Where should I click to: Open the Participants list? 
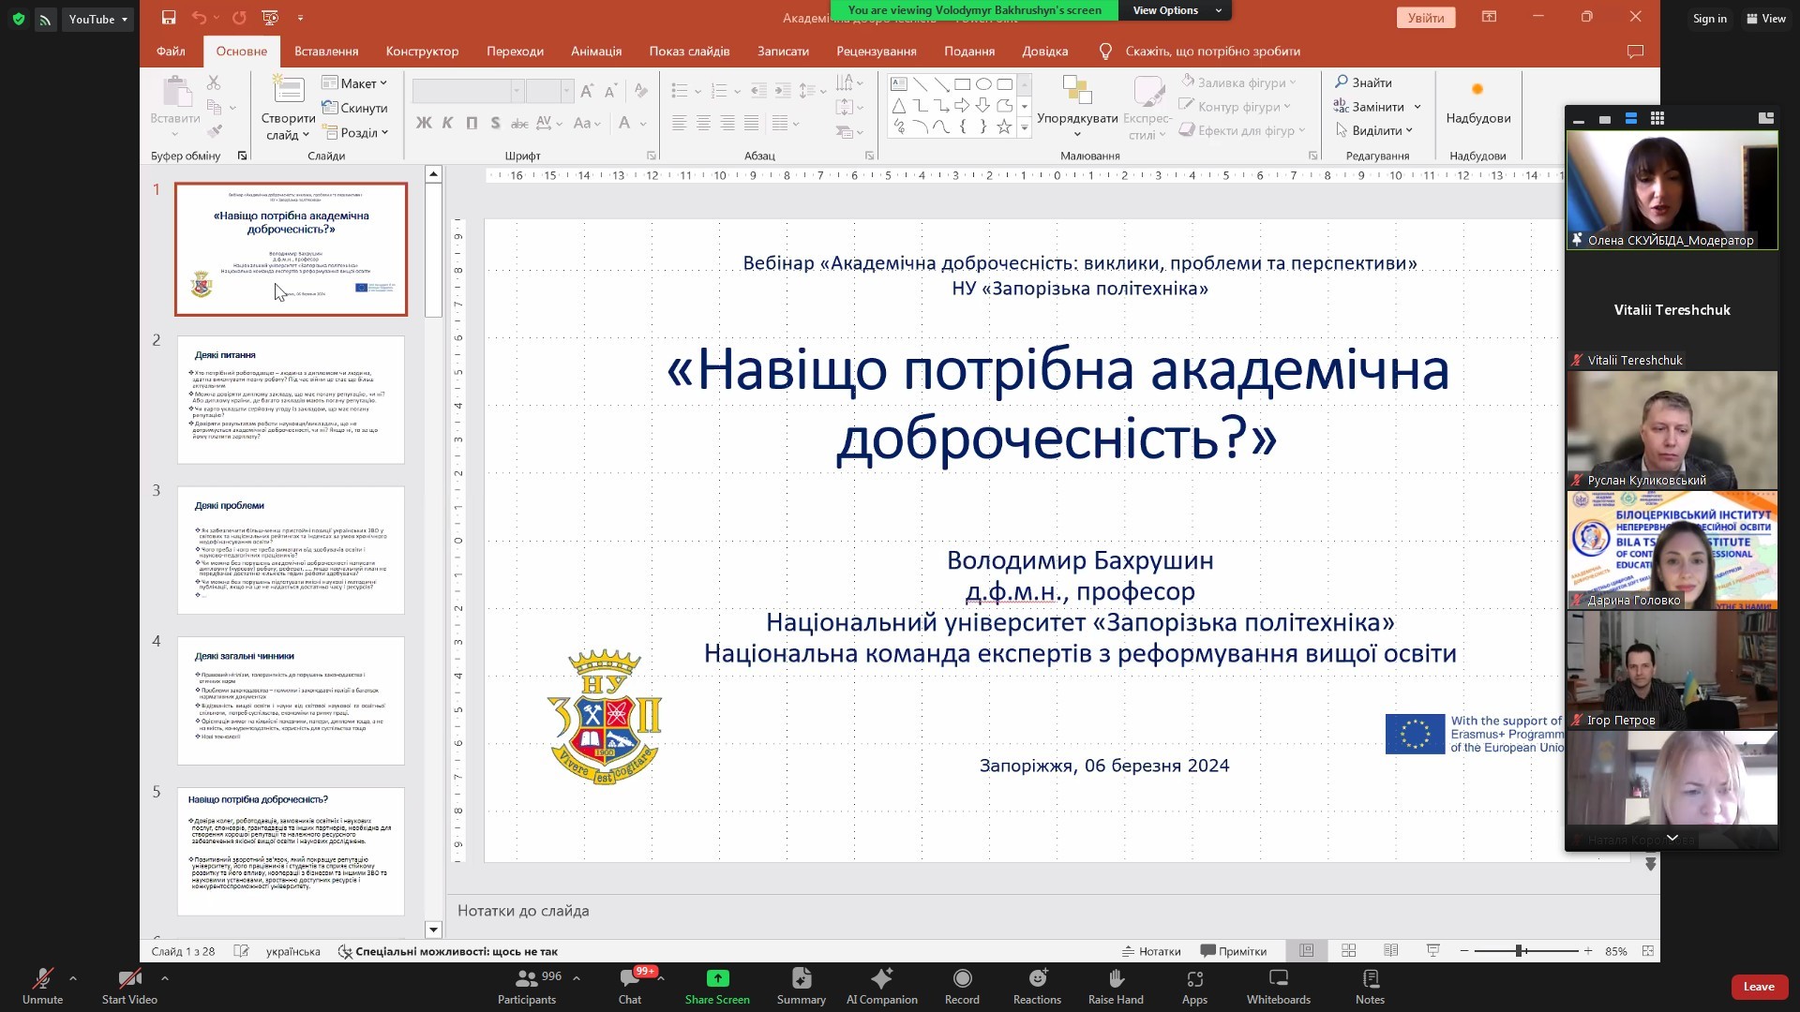527,979
